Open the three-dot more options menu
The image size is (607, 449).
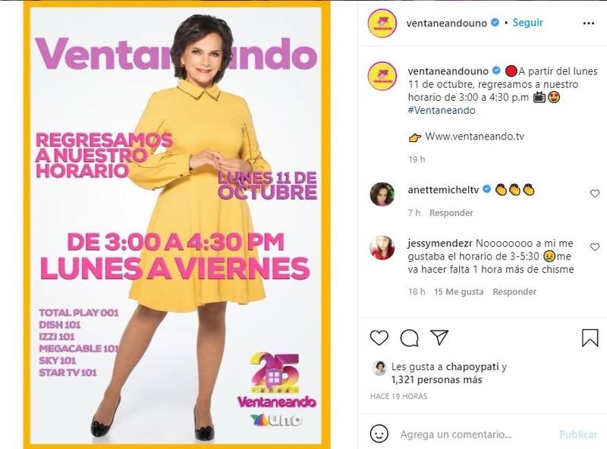pyautogui.click(x=589, y=24)
